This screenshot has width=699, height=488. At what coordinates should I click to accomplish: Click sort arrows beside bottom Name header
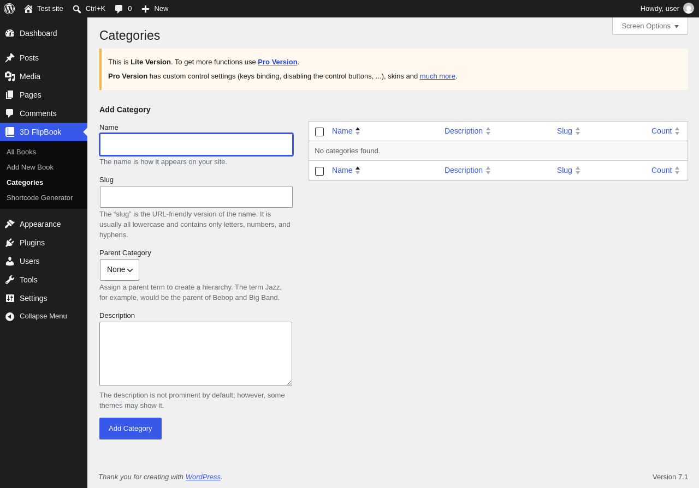click(358, 171)
